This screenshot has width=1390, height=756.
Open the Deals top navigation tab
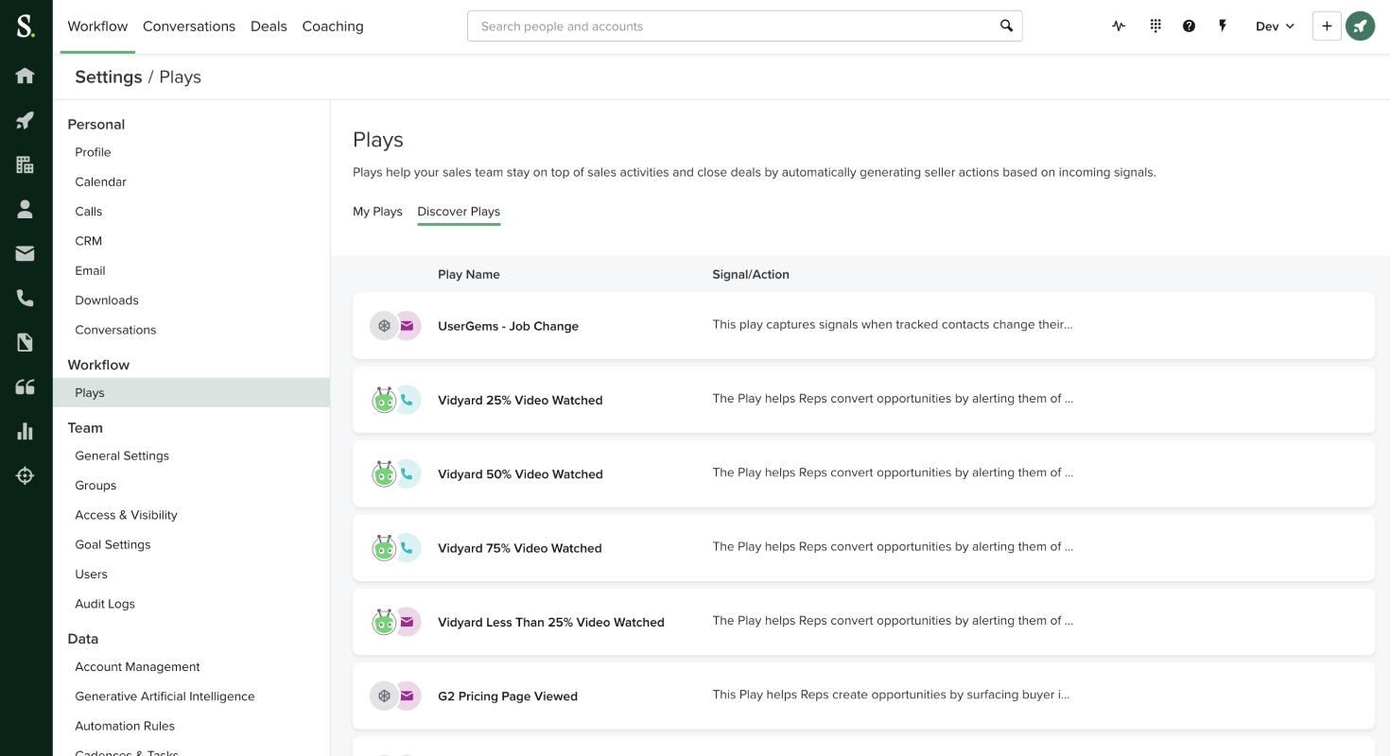[x=269, y=26]
